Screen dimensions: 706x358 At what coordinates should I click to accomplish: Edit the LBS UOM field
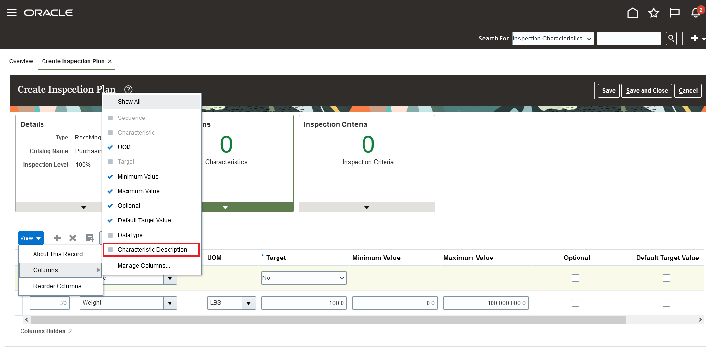click(x=225, y=303)
